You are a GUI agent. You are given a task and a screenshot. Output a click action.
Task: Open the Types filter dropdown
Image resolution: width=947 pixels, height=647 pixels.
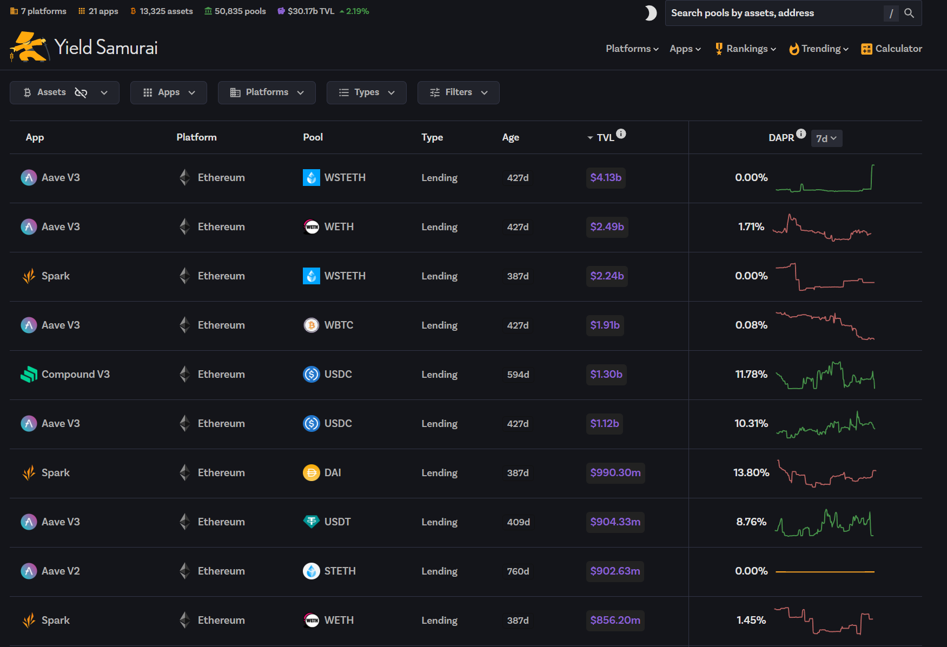[x=366, y=92]
